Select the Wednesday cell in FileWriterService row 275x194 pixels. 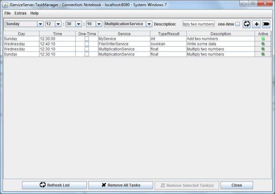click(x=21, y=44)
